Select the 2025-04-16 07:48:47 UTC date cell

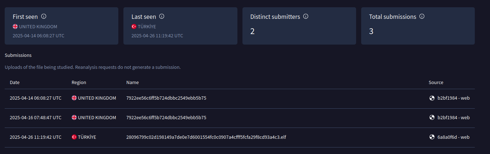tap(35, 117)
